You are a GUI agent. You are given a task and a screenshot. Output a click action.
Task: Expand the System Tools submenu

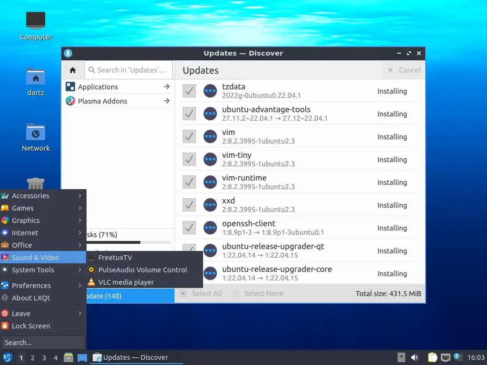[x=43, y=270]
